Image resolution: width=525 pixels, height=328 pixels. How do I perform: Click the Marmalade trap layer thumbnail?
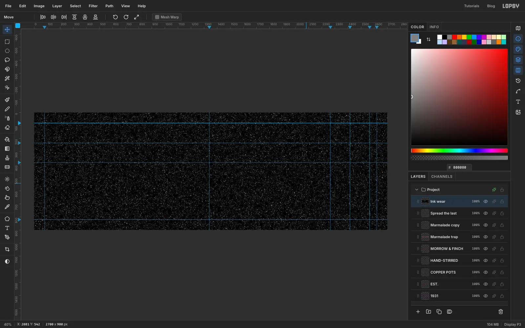pos(425,237)
